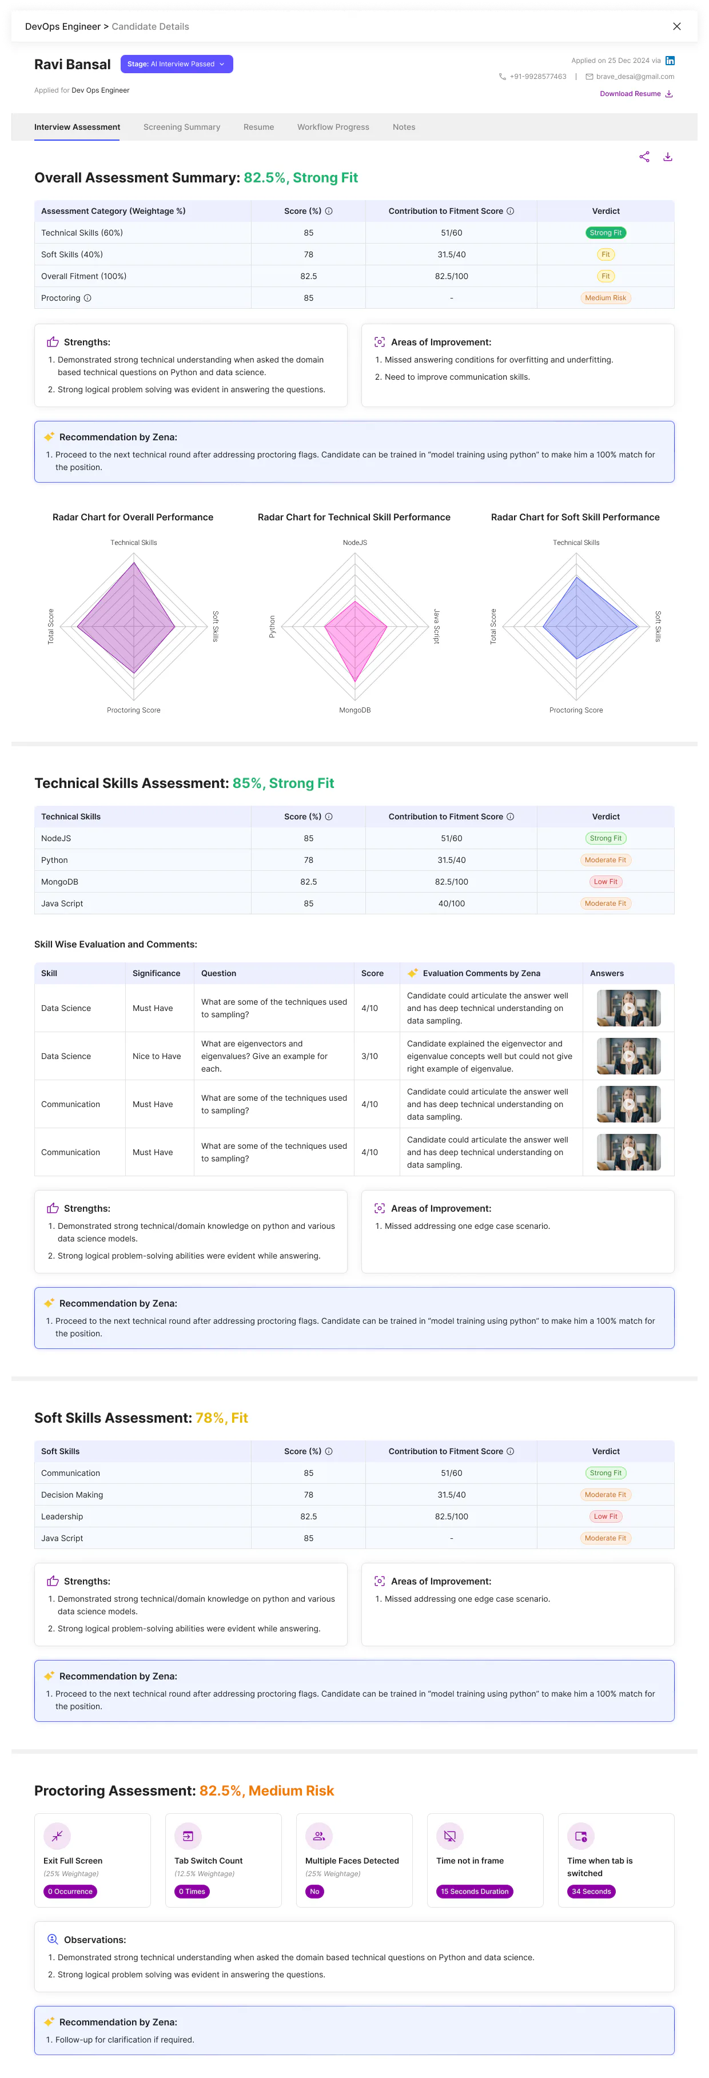Click the Strong Fit verdict badge for Technical Skills (60%)
This screenshot has height=2078, width=709.
[605, 233]
